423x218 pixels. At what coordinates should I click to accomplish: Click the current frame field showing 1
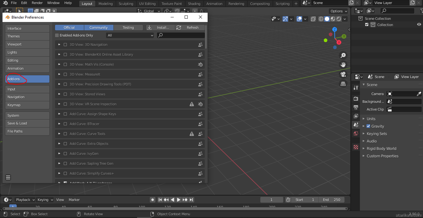tap(272, 200)
